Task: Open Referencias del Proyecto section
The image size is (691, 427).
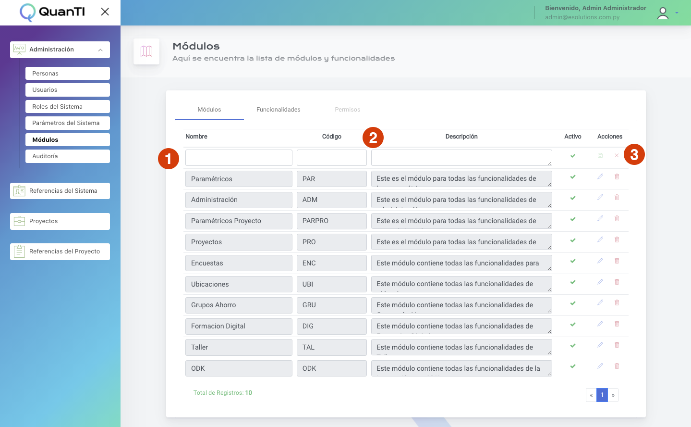Action: [60, 251]
